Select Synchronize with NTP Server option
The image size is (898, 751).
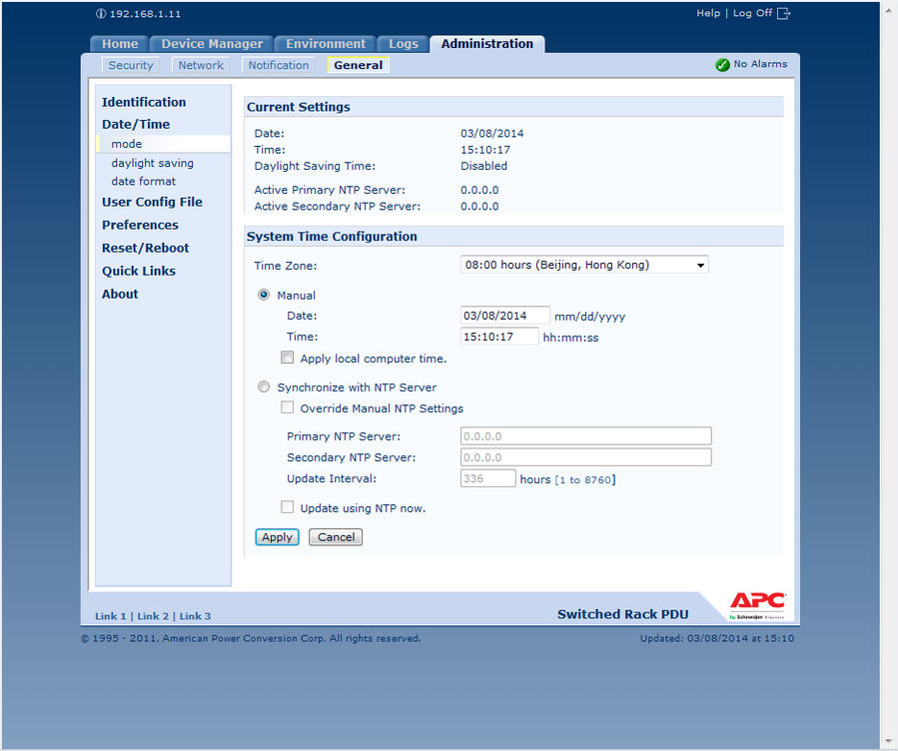264,387
